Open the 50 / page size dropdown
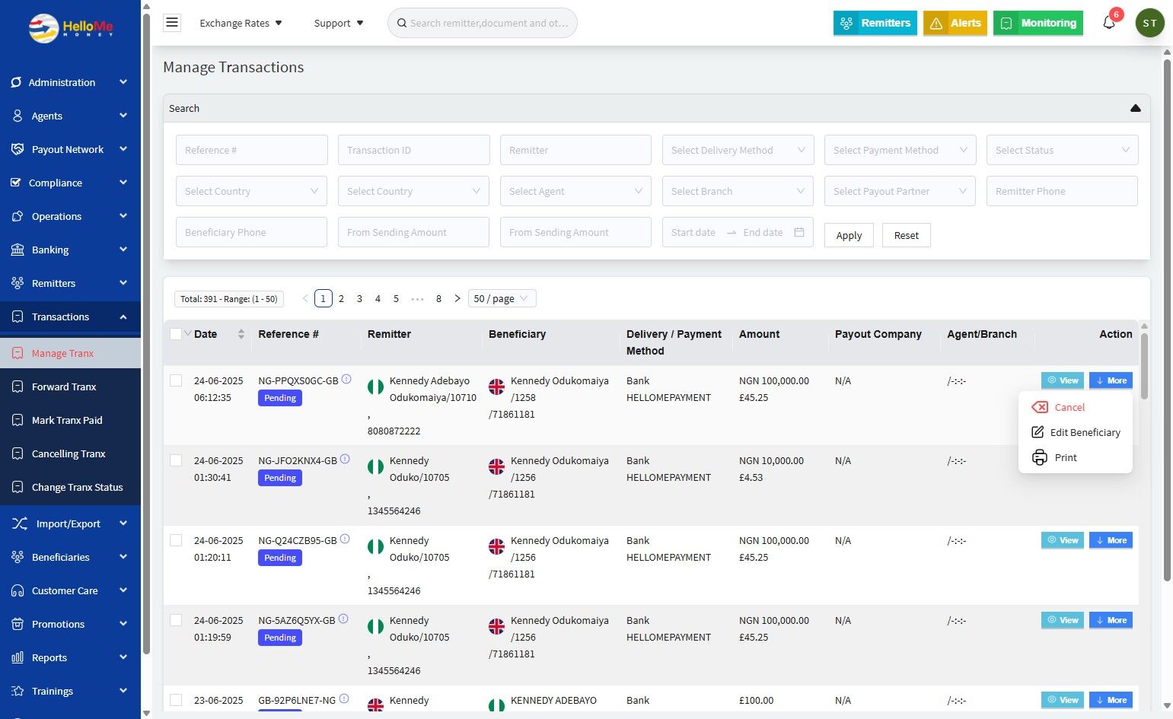Image resolution: width=1173 pixels, height=719 pixels. click(x=502, y=298)
